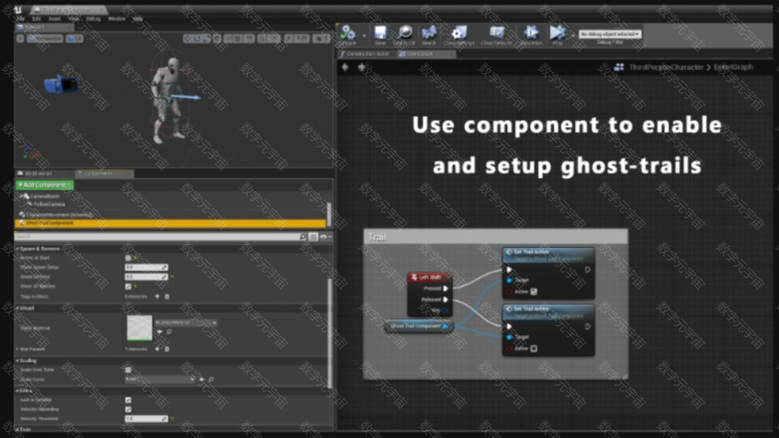
Task: Toggle the Velocity Depending checkbox
Action: pos(128,409)
